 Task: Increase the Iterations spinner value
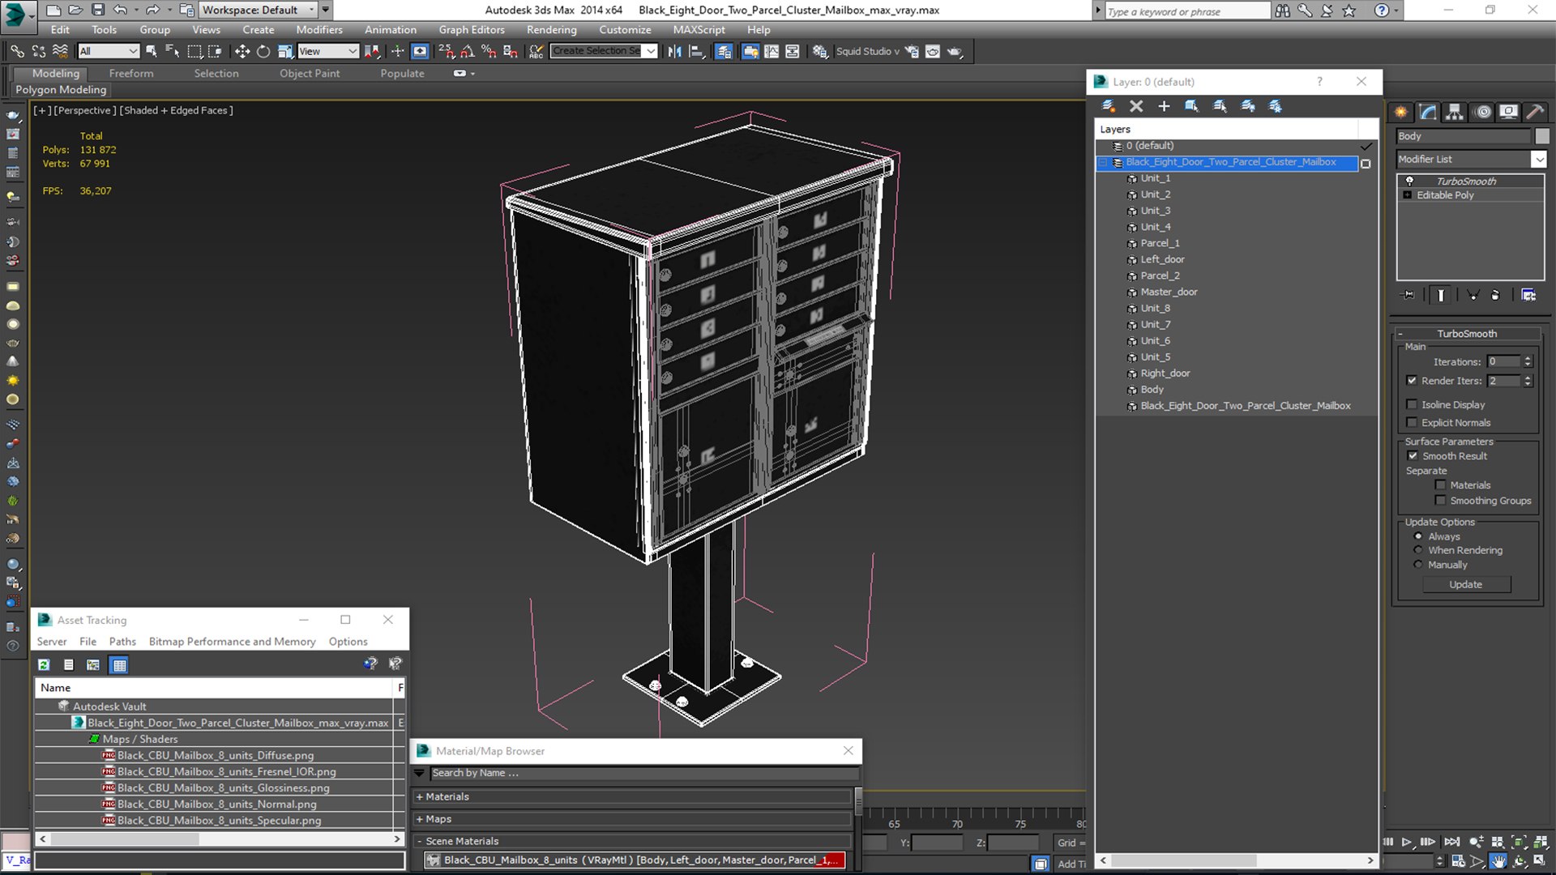point(1528,358)
